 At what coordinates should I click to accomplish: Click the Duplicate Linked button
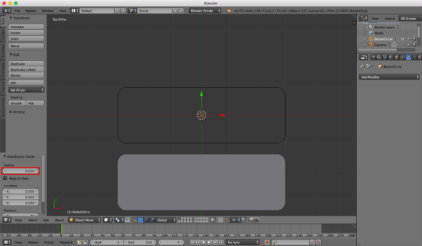[x=26, y=69]
